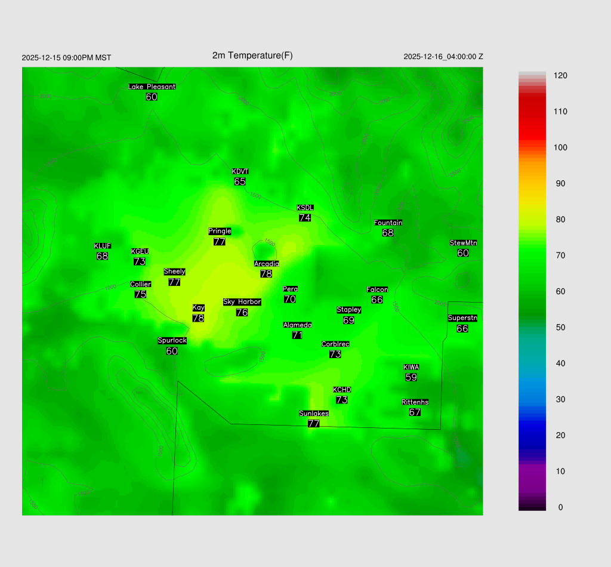Click the Corblrec station reading

point(335,354)
